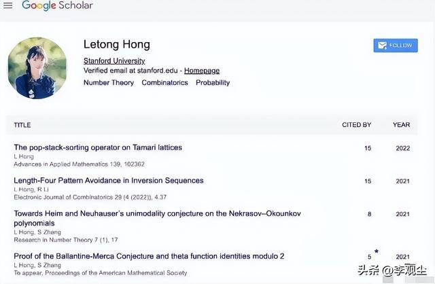
Task: View 15 citations of pop-stack-sorting paper
Action: coord(368,148)
